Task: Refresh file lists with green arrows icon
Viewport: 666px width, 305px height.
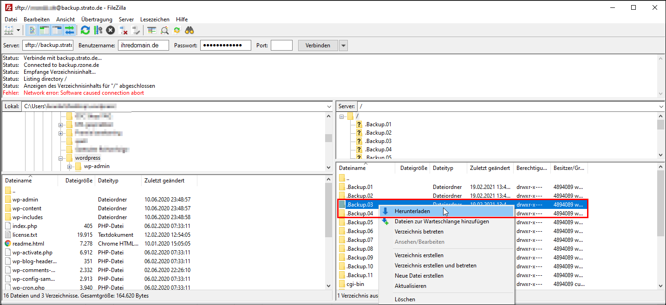Action: 85,30
